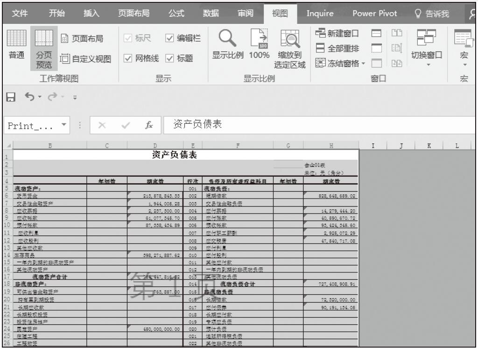Open the Home (开始) tab
The width and height of the screenshot is (478, 349).
[x=57, y=14]
